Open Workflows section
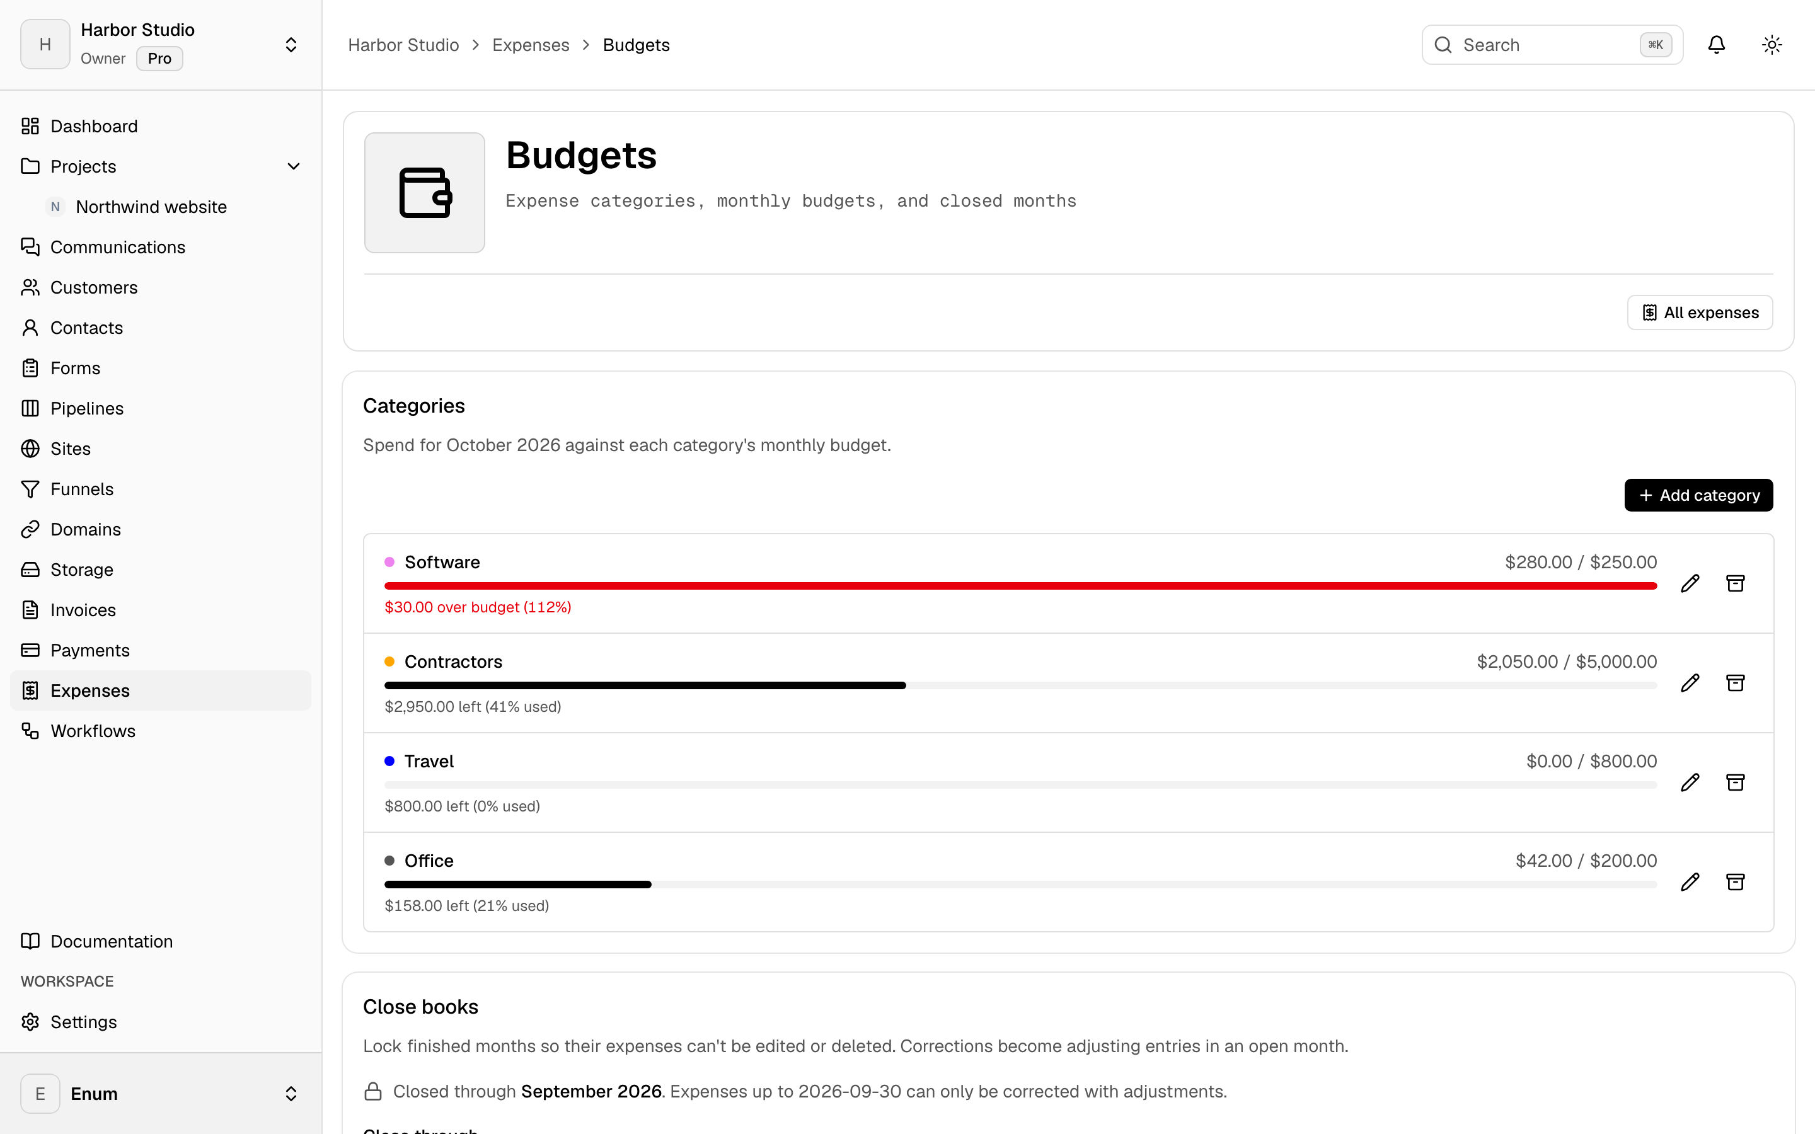Viewport: 1815px width, 1134px height. point(161,731)
